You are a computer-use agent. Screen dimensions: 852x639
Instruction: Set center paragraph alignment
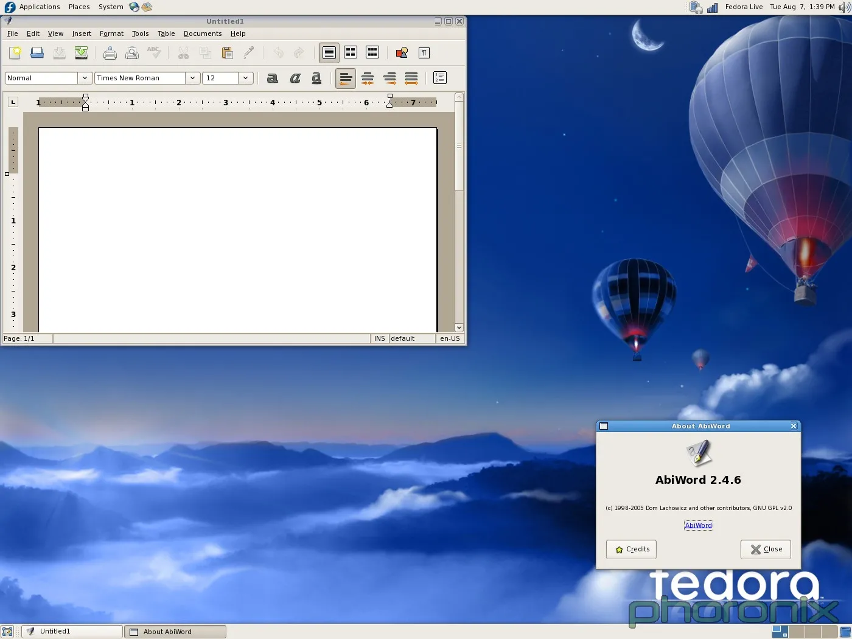tap(368, 78)
